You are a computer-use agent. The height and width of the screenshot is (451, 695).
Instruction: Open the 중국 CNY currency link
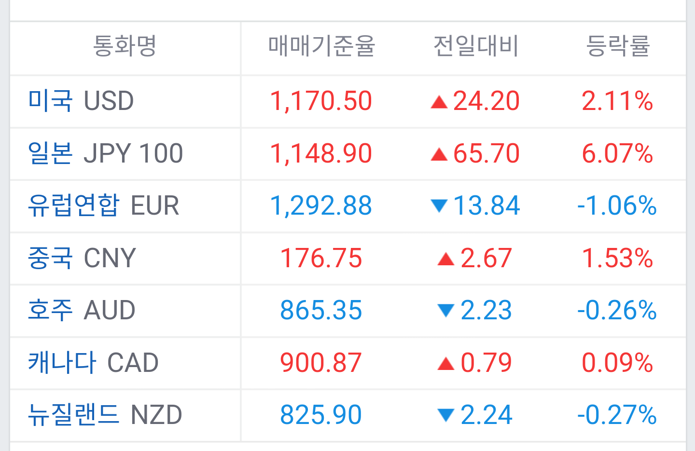pyautogui.click(x=82, y=258)
